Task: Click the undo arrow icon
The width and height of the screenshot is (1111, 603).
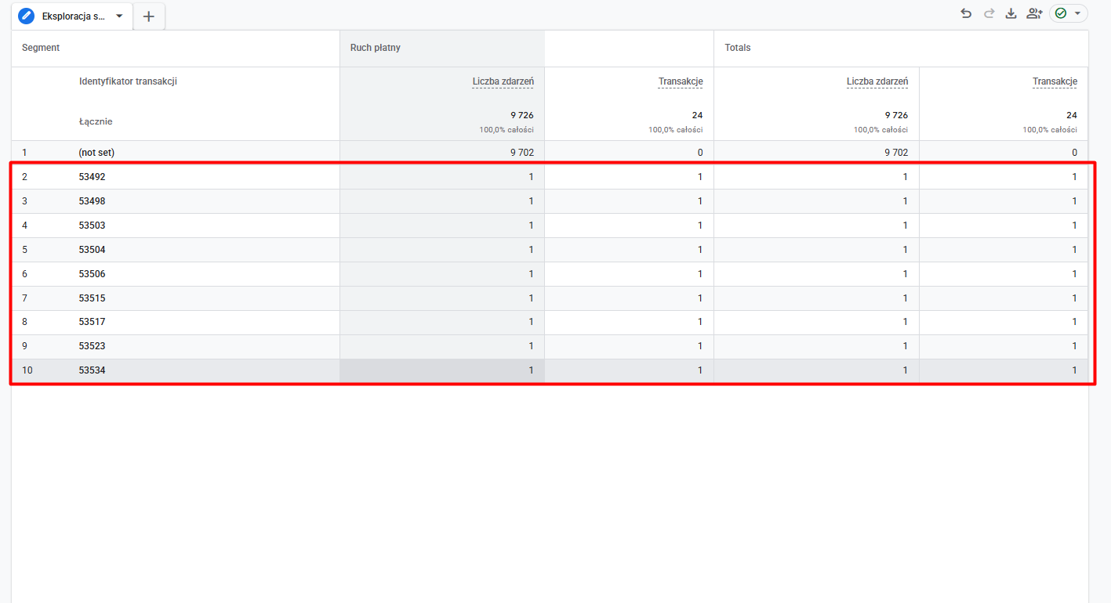Action: coord(966,13)
